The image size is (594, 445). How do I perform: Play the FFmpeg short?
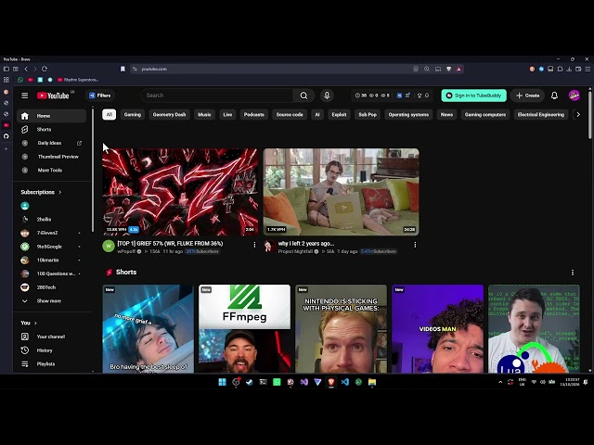pos(245,328)
